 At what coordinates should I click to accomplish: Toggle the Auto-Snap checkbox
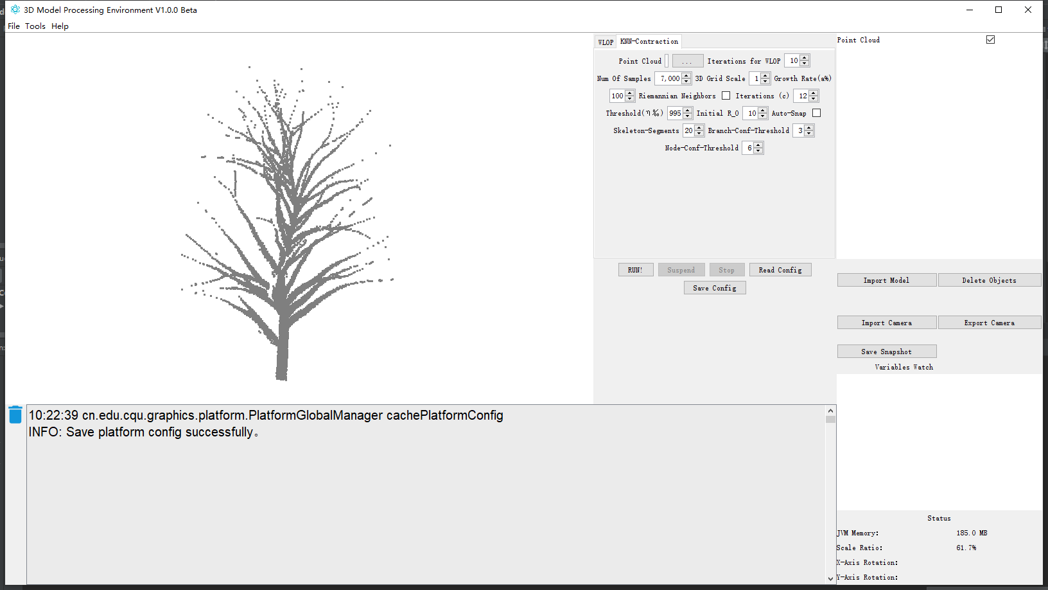tap(816, 113)
